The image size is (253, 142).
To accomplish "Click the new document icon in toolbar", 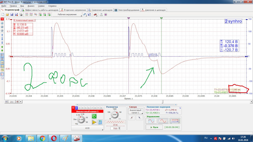I will [3, 14].
